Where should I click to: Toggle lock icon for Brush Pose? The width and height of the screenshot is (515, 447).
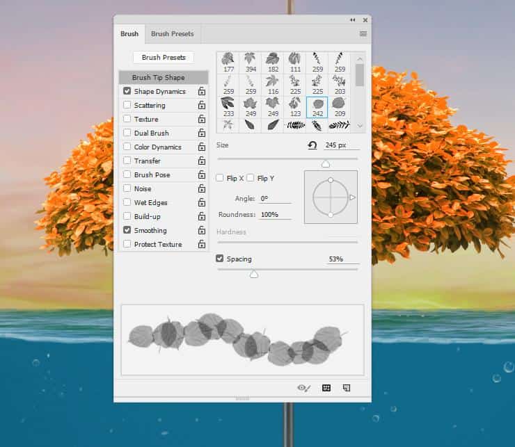pos(202,174)
